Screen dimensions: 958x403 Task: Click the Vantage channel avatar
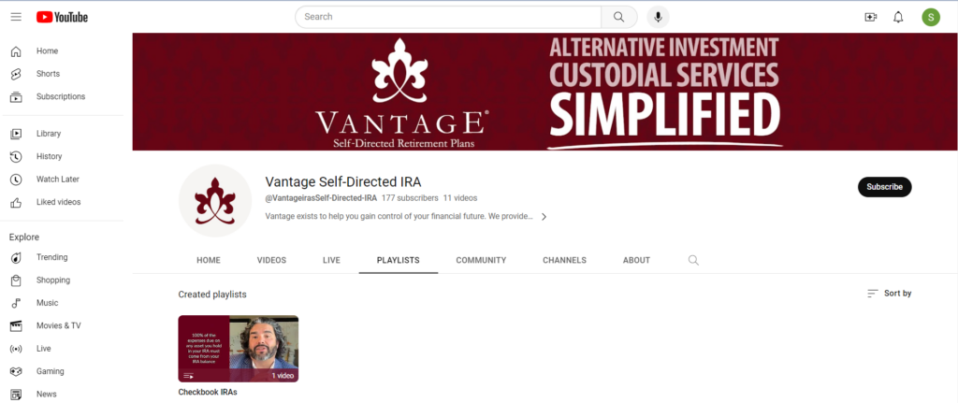click(x=215, y=201)
